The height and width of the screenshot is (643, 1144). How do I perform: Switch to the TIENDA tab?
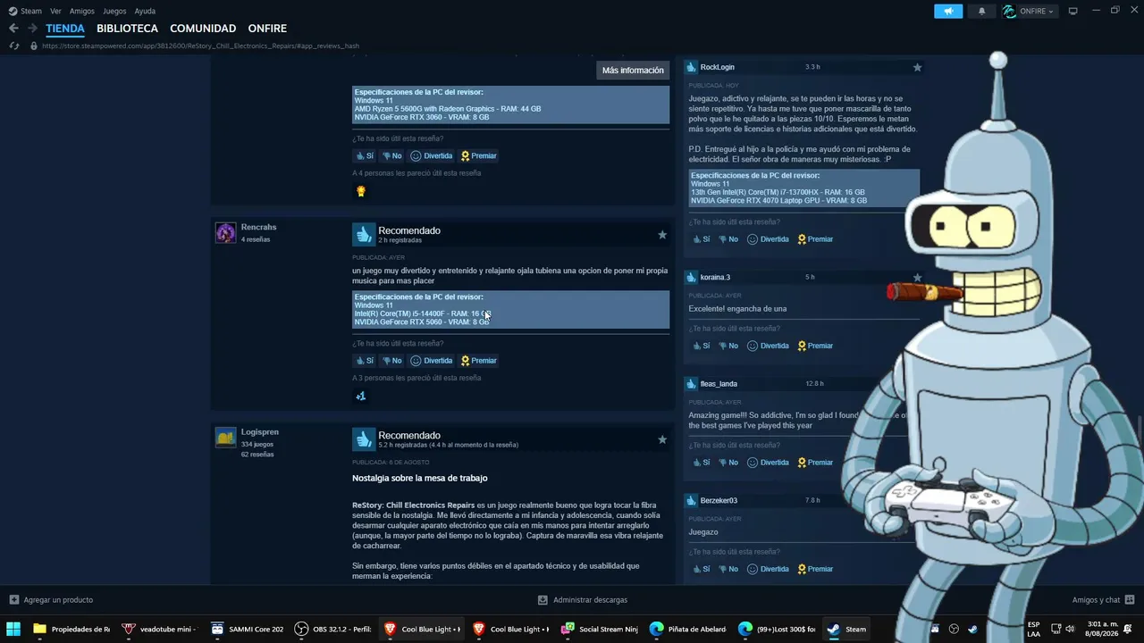(x=65, y=29)
